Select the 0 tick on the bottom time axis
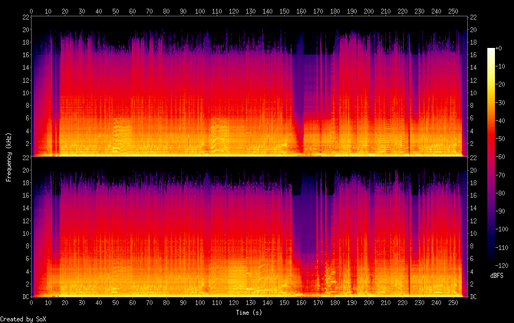Image resolution: width=514 pixels, height=323 pixels. click(32, 302)
